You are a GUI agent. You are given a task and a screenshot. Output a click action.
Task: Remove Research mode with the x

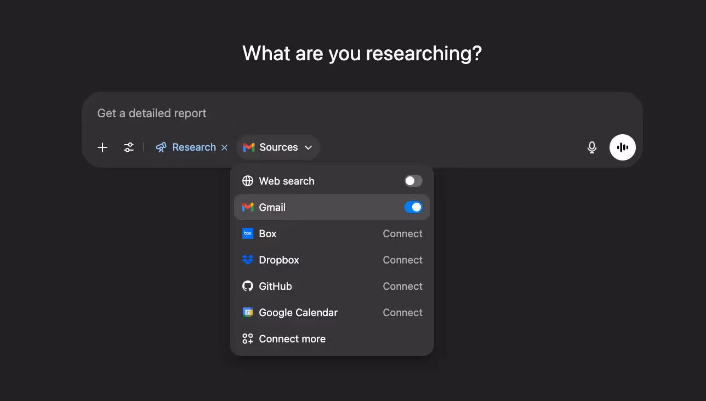pyautogui.click(x=224, y=147)
